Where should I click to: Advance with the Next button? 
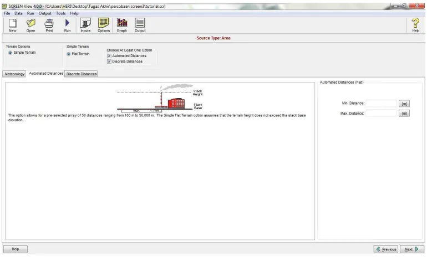pos(411,249)
